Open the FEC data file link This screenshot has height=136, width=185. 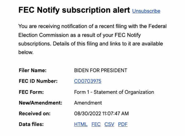click(96, 124)
